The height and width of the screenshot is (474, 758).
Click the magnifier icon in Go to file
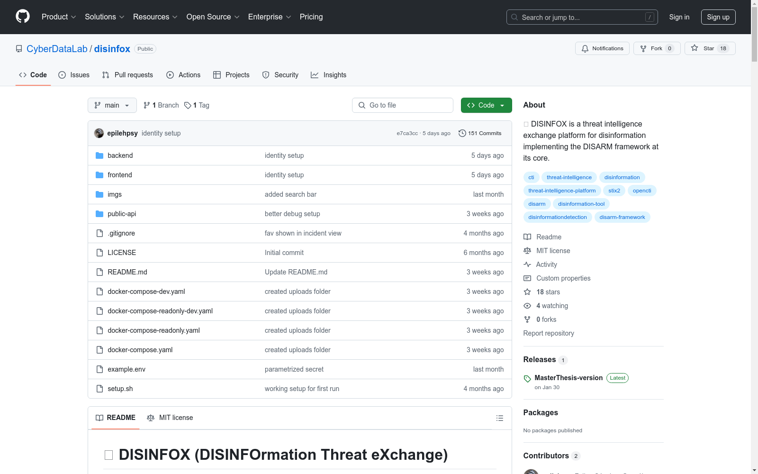click(362, 105)
